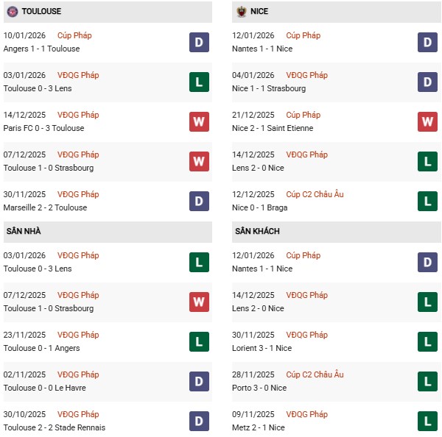This screenshot has height=437, width=442.
Task: Click the Lorient 3 - 1 Nice match result
Action: click(263, 348)
